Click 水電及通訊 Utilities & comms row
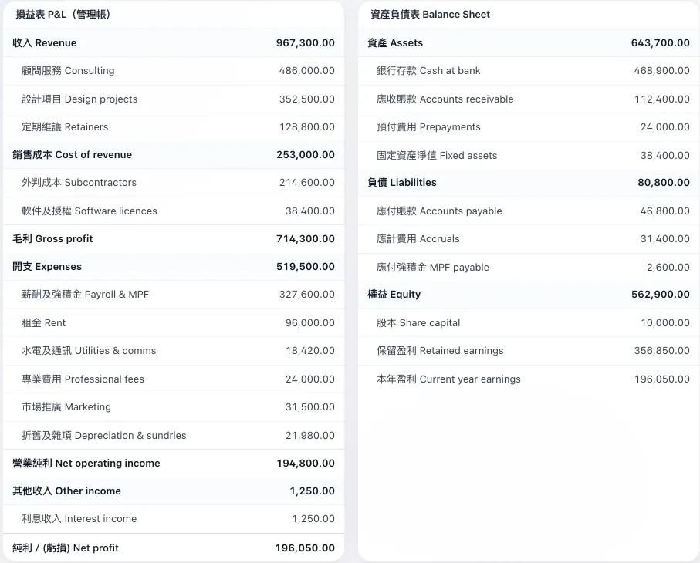Viewport: 700px width, 563px height. pos(174,351)
